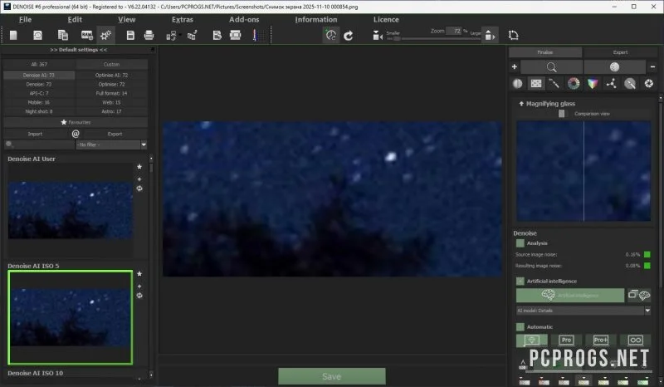Select the Pro+ quality mode button
Viewport: 664px width, 387px height.
600,340
